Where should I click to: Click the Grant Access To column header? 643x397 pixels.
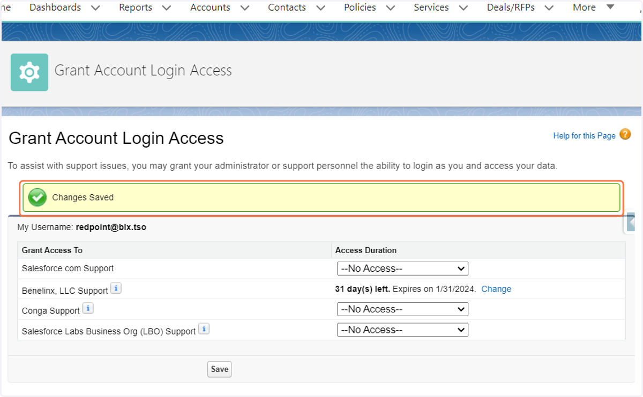[52, 250]
